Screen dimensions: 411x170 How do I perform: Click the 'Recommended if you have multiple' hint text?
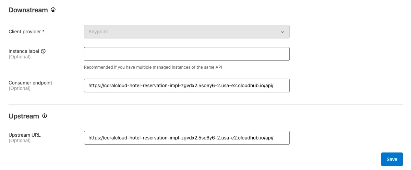pos(153,67)
